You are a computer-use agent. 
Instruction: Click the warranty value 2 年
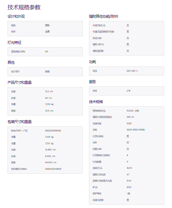click(129, 91)
